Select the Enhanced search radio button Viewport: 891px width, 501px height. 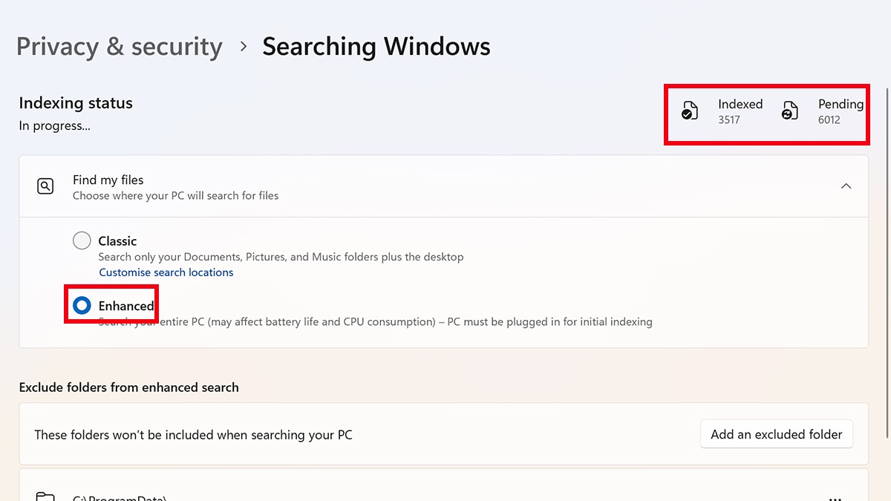(x=82, y=305)
